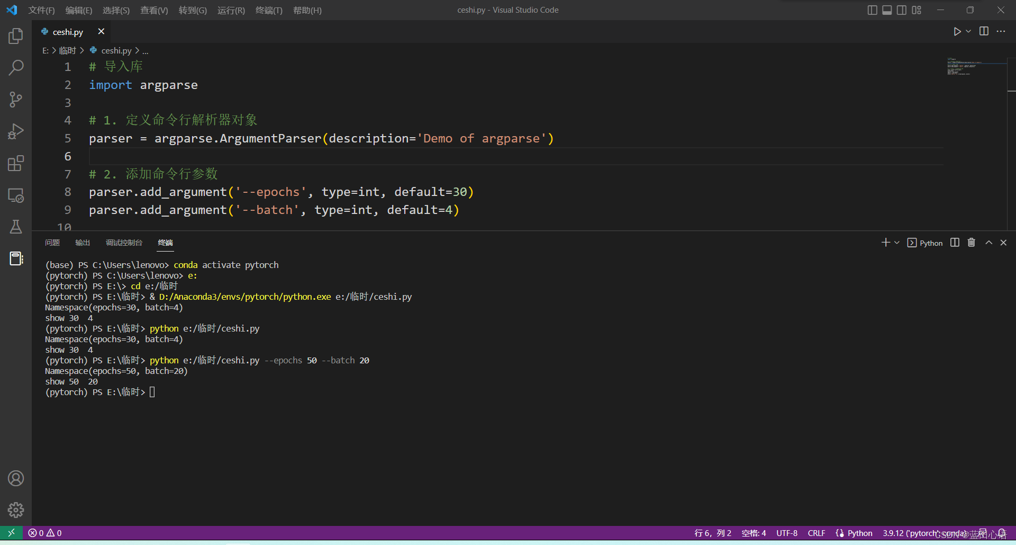The height and width of the screenshot is (545, 1016).
Task: Change end of line sequence CRLF
Action: (817, 533)
